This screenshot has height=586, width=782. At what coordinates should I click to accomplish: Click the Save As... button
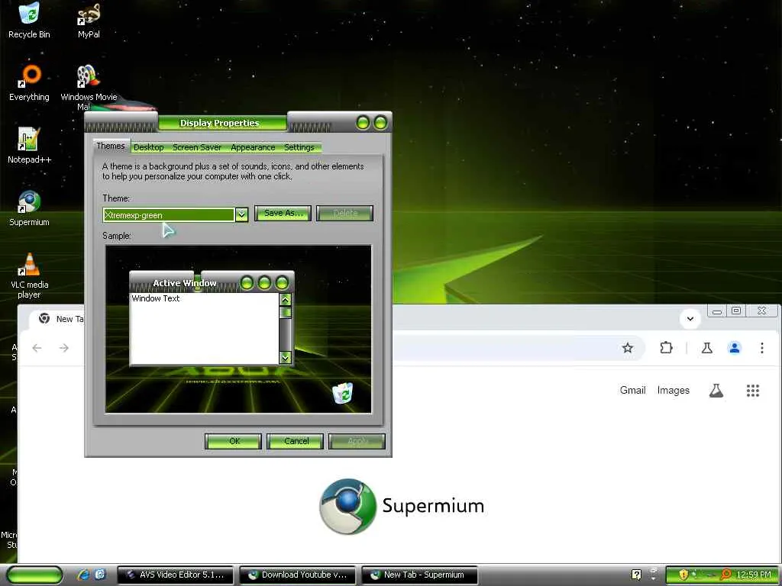[283, 214]
